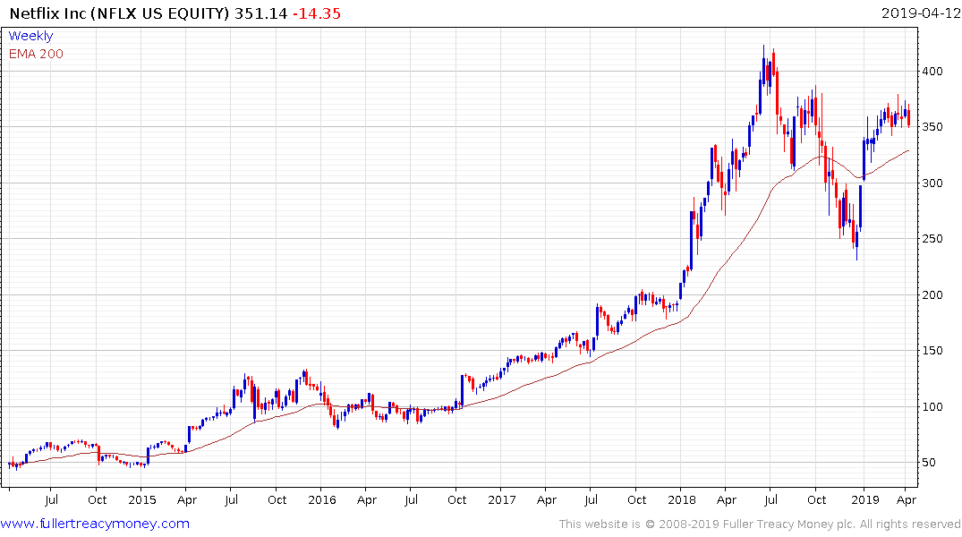The width and height of the screenshot is (962, 537).
Task: Click the 150 price axis label
Action: coord(932,351)
